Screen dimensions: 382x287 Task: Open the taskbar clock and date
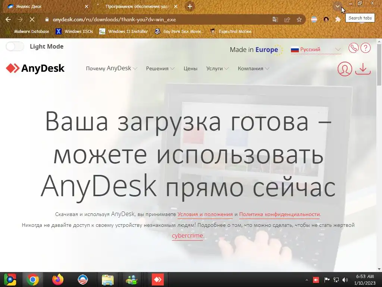[365, 280]
